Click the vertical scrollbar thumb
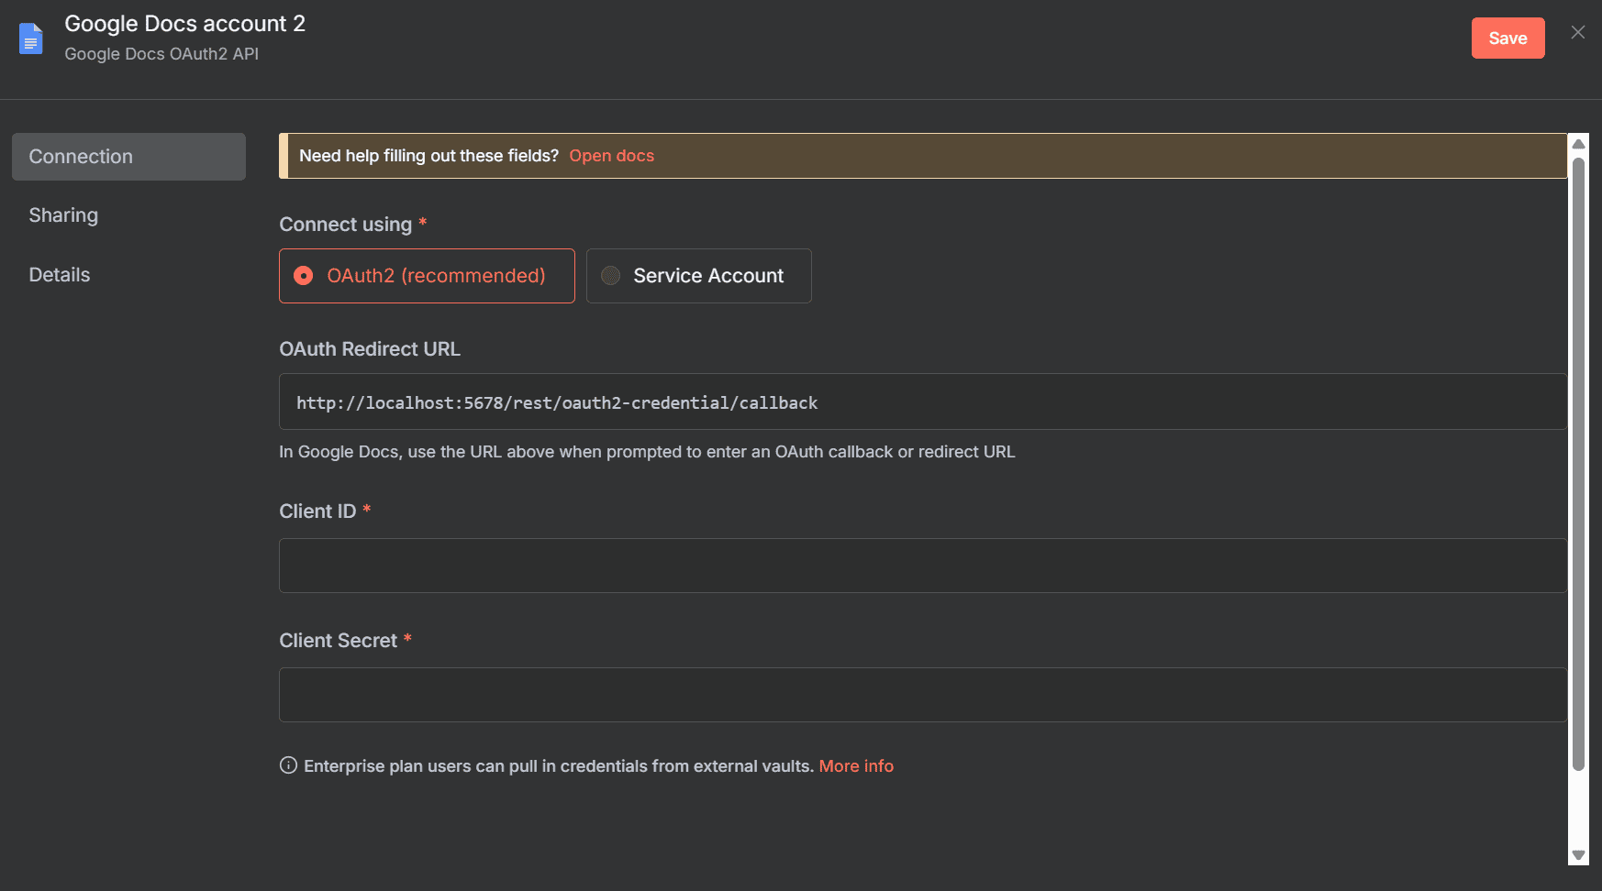This screenshot has width=1602, height=891. [1578, 463]
